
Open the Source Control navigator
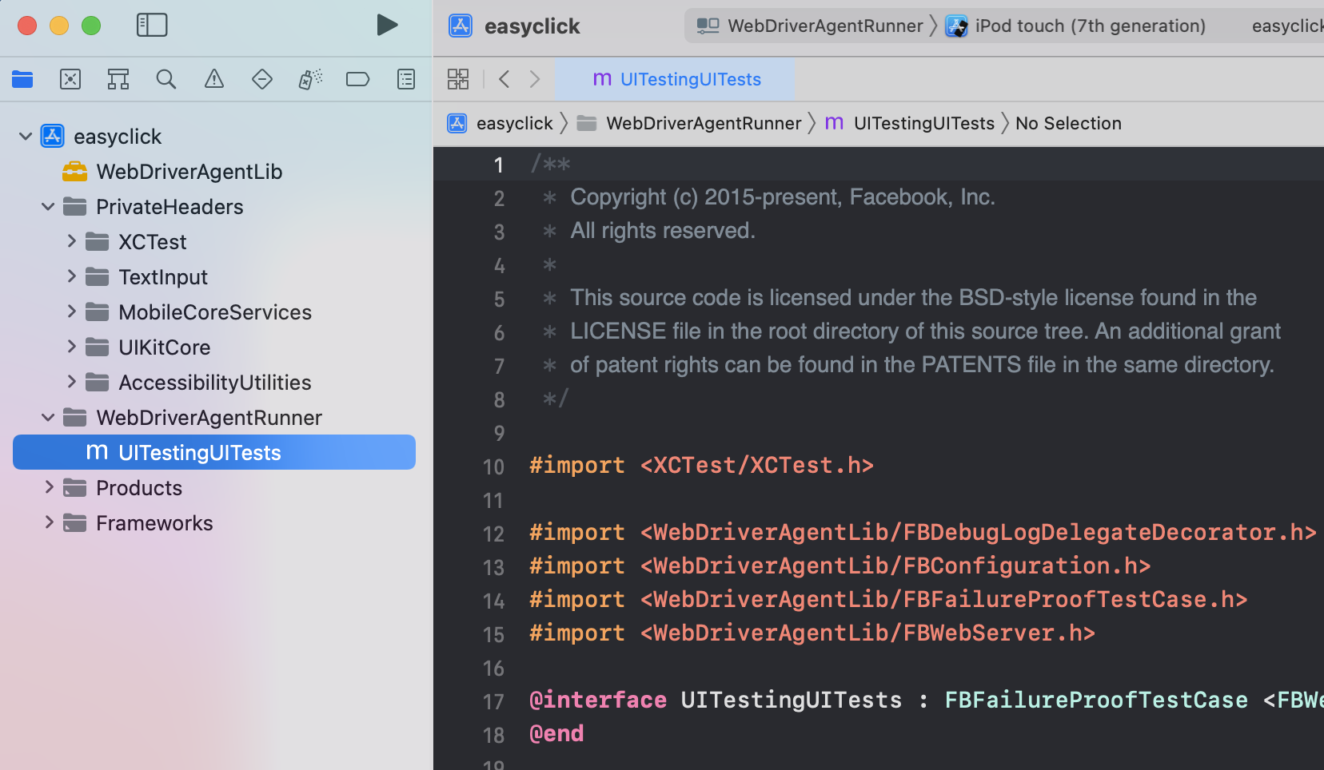[x=70, y=79]
